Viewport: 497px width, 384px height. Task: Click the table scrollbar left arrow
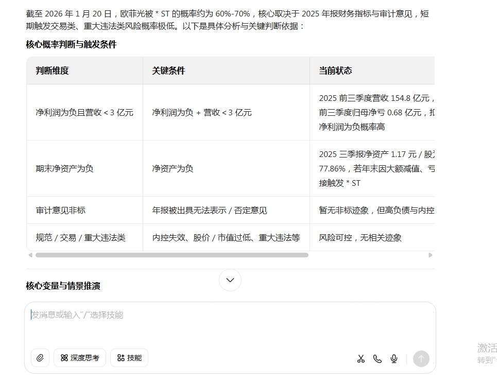pyautogui.click(x=30, y=255)
